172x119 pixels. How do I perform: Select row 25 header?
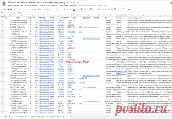[x=2, y=73]
